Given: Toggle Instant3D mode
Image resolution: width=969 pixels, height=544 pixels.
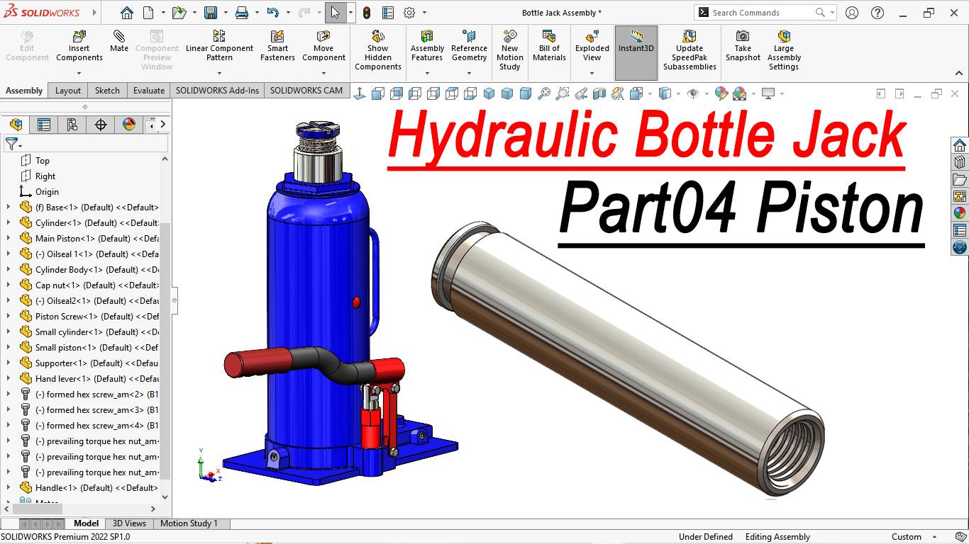Looking at the screenshot, I should coord(636,52).
